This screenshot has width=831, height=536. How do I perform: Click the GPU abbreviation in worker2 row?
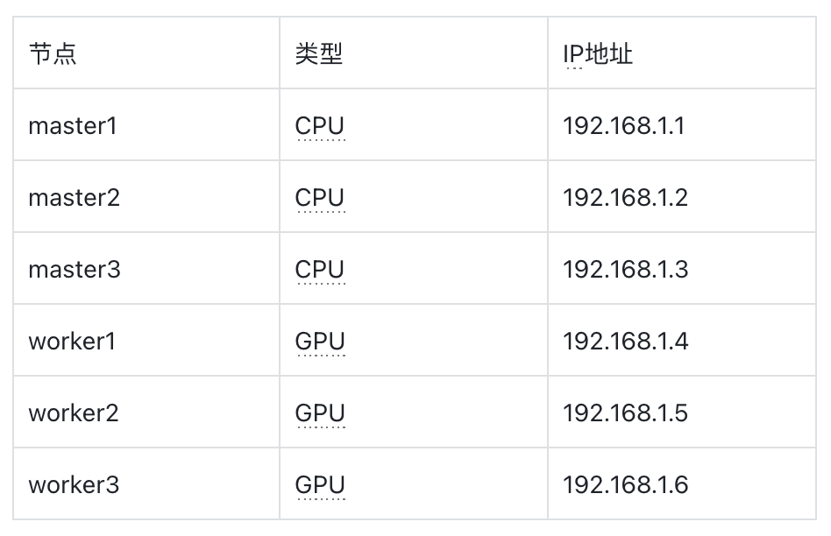click(320, 413)
